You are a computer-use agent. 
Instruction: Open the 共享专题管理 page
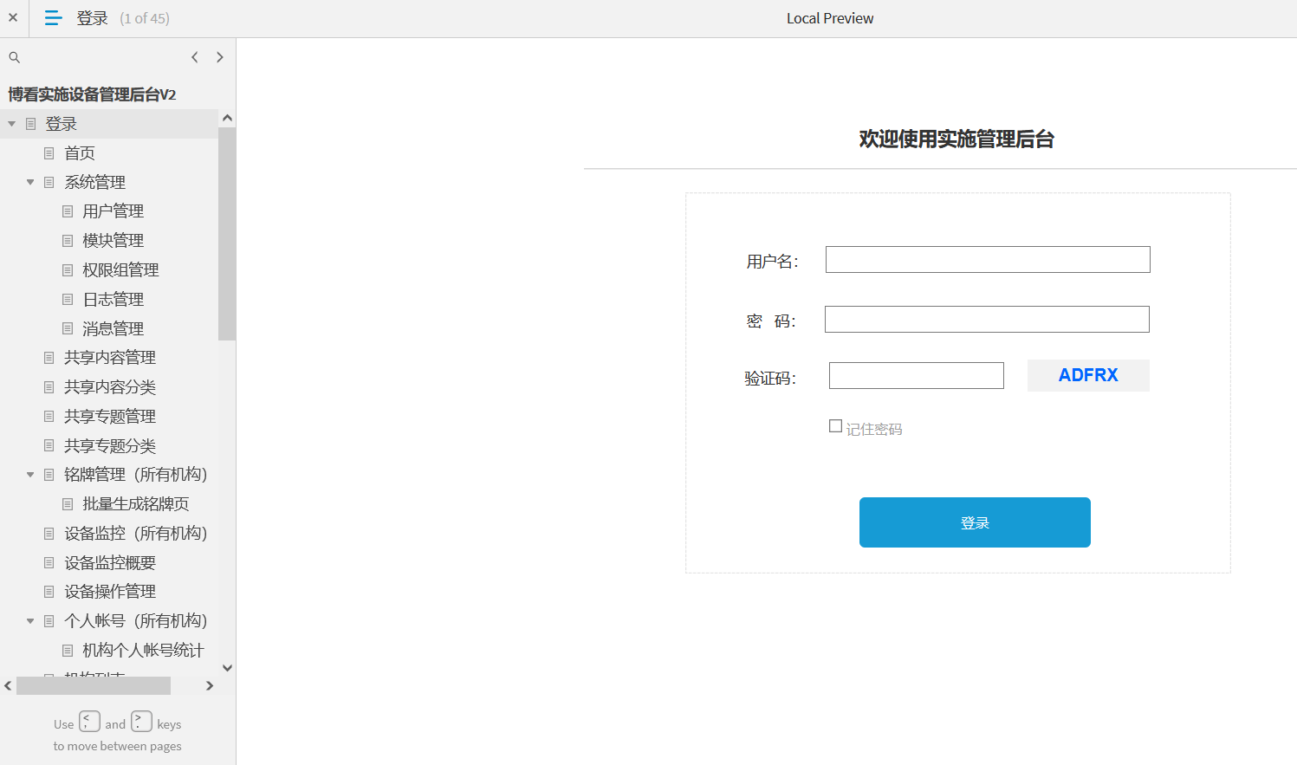tap(110, 417)
